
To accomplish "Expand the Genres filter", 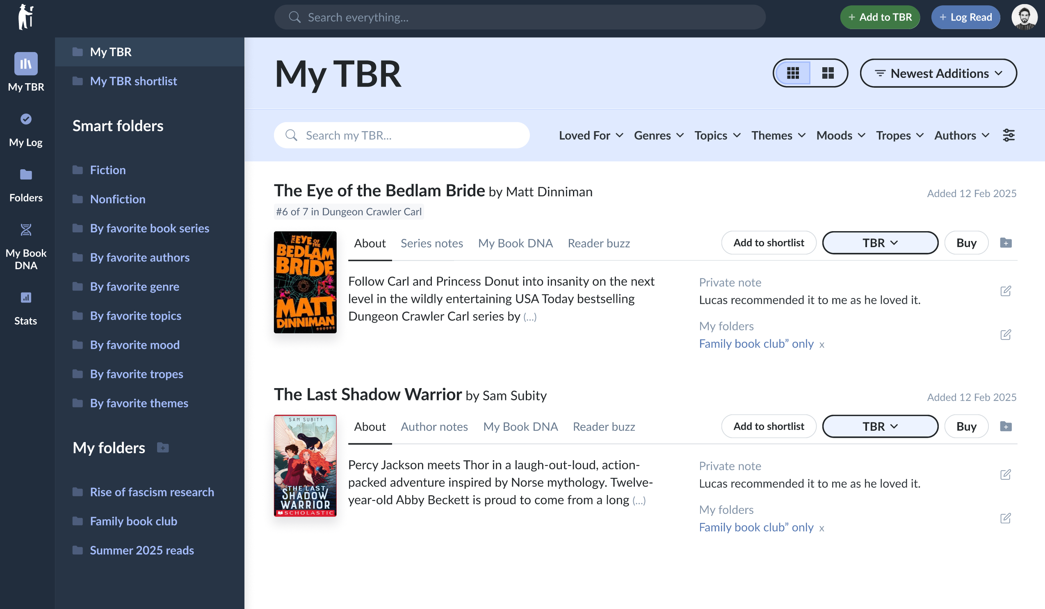I will (659, 136).
